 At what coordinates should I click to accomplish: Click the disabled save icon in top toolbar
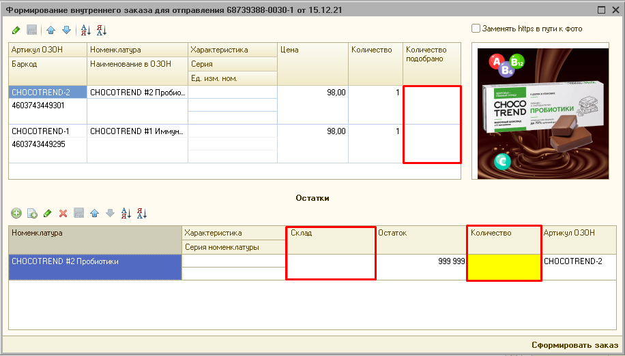tap(32, 30)
